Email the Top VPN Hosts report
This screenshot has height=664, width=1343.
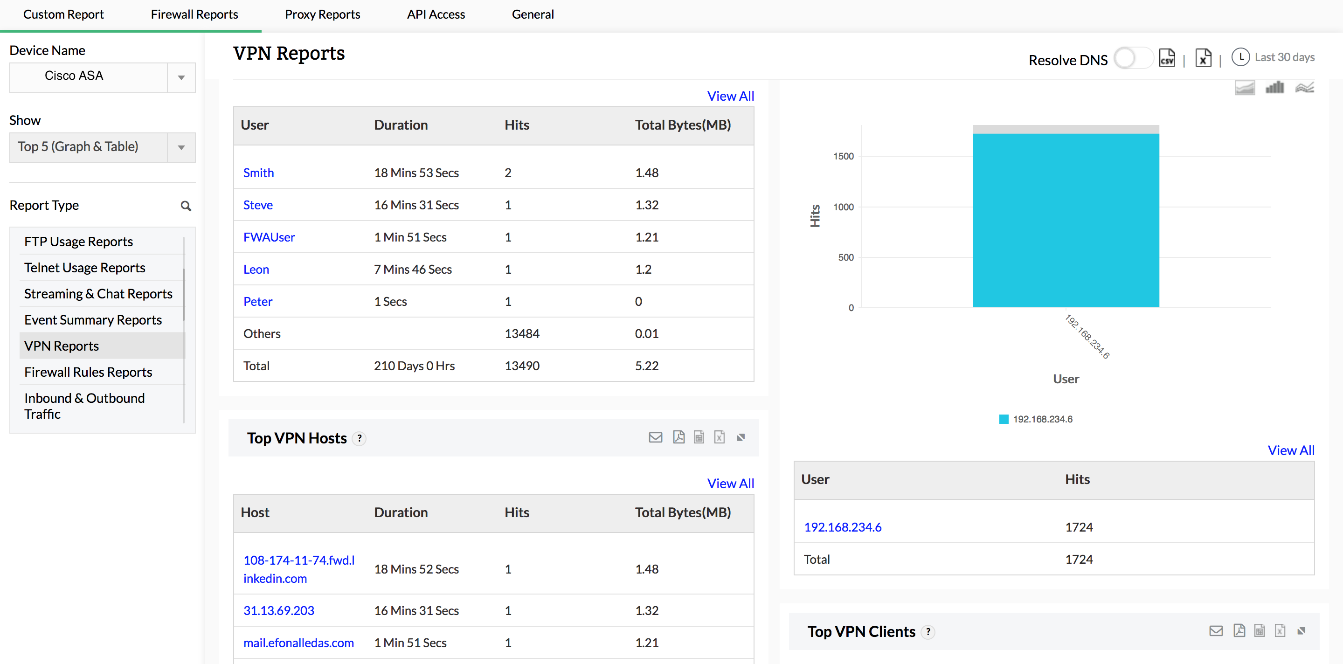(656, 437)
